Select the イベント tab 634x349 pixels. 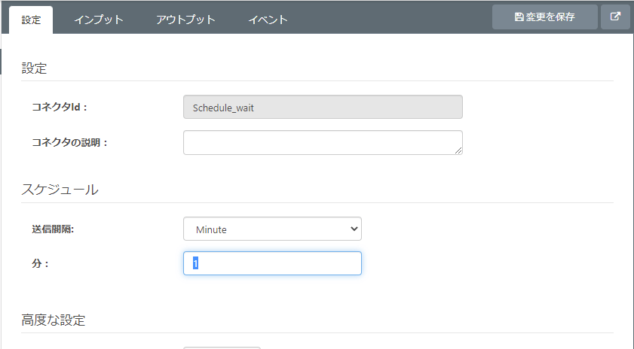(268, 20)
